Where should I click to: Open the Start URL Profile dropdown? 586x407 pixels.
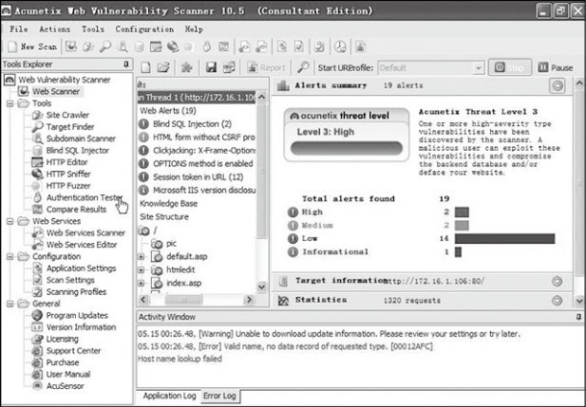coord(478,68)
